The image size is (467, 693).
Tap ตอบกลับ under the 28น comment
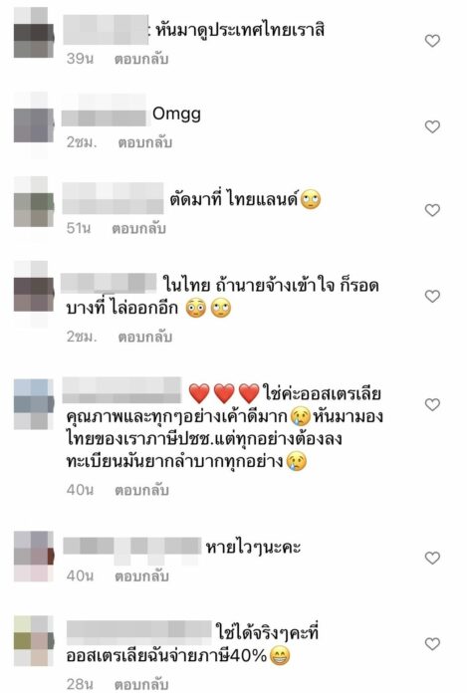point(141,685)
